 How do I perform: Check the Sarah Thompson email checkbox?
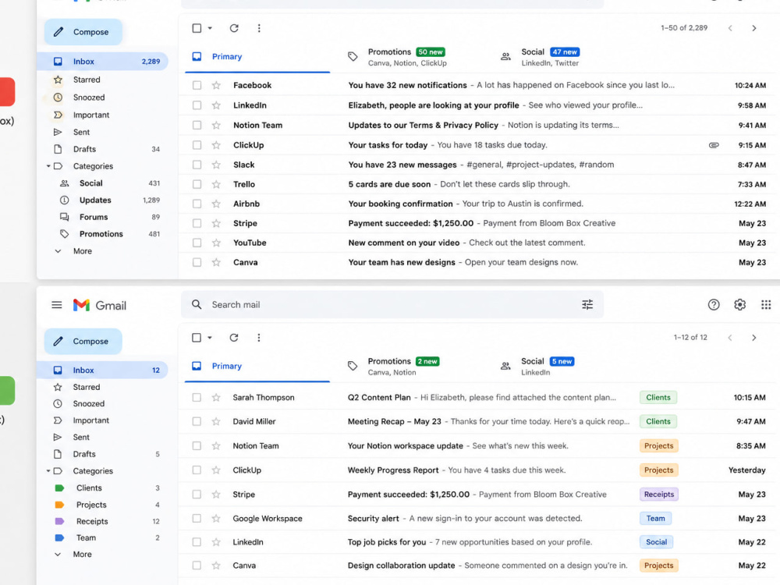pos(197,398)
